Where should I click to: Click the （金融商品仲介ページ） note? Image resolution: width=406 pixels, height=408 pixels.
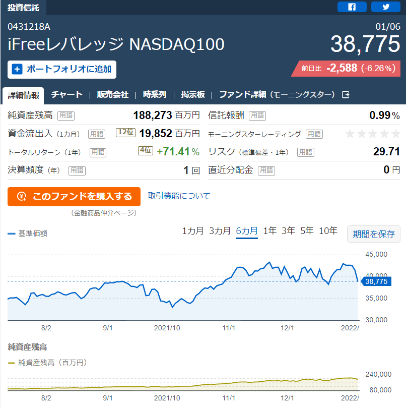pyautogui.click(x=104, y=213)
